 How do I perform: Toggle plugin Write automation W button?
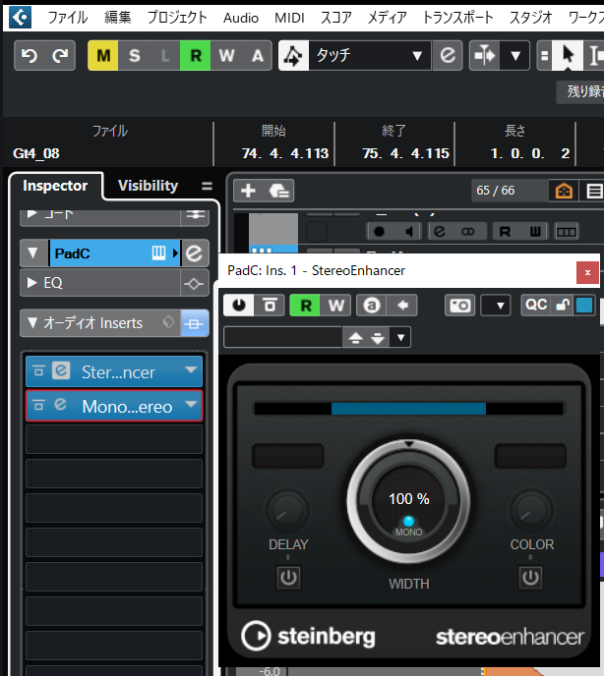coord(335,306)
